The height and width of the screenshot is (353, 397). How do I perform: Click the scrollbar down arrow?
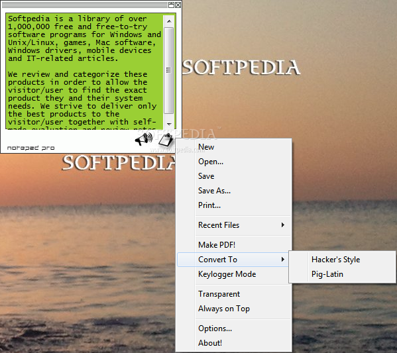[x=169, y=124]
